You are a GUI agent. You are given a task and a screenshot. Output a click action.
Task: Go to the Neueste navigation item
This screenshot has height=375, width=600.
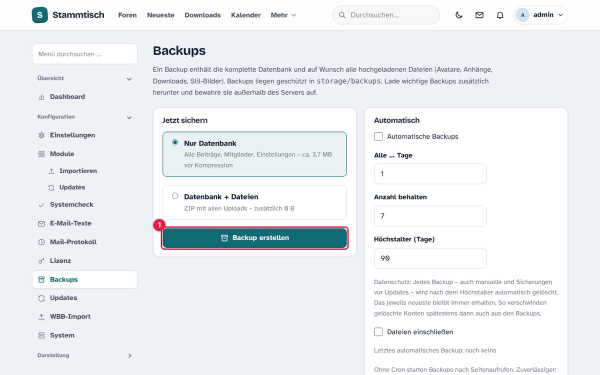point(160,15)
